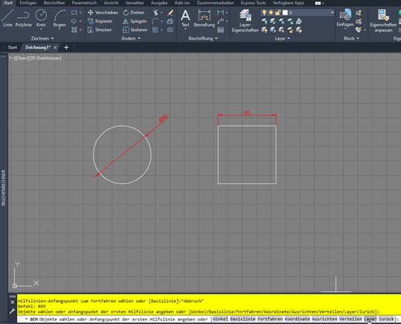Open Layer-Eigenschaften manager

coord(245,21)
